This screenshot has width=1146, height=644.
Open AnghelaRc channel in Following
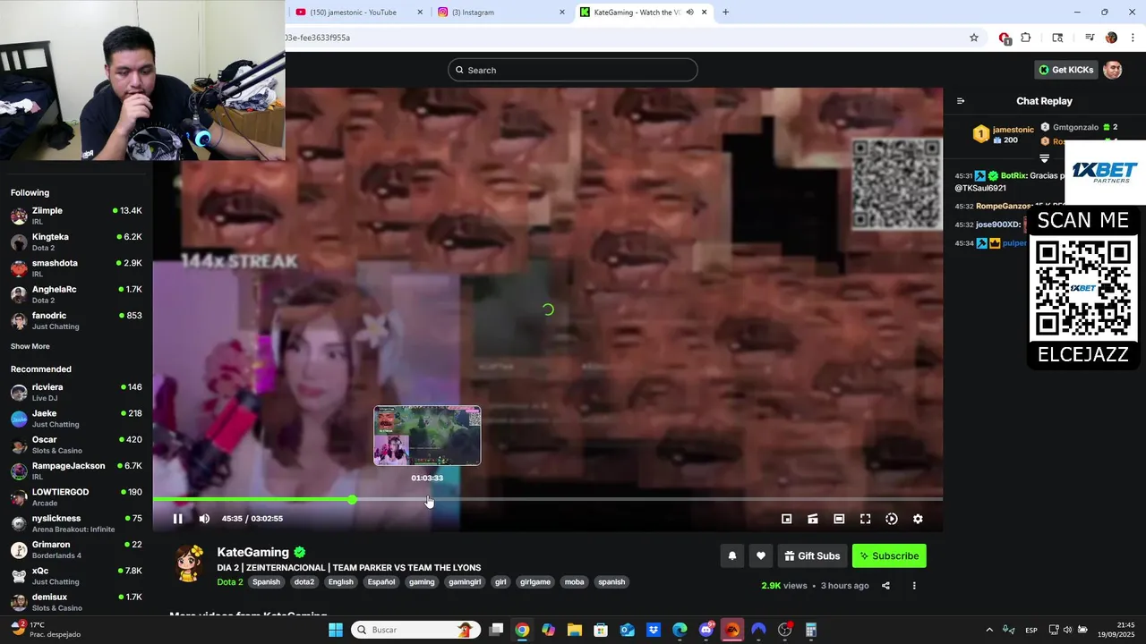point(76,294)
